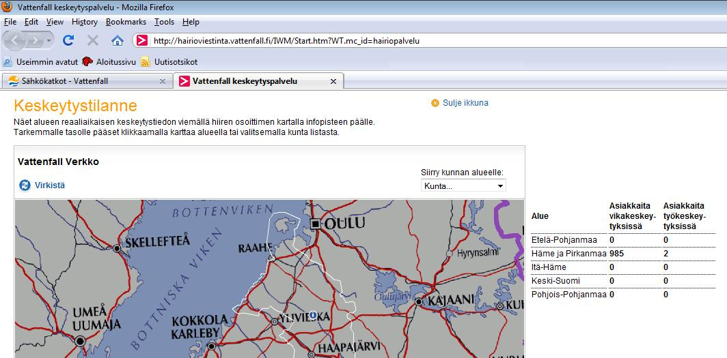This screenshot has width=727, height=358.
Task: Open the Help menu
Action: tap(191, 22)
